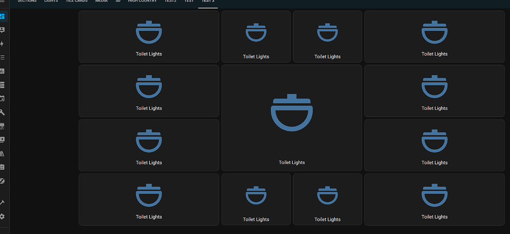Open the History chart sidebar icon
This screenshot has height=234, width=510.
(2, 71)
